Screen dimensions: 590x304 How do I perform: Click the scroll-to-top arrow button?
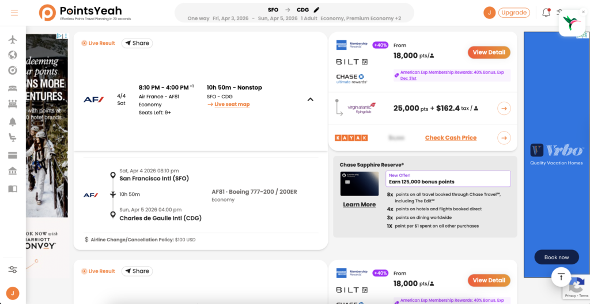(x=561, y=278)
